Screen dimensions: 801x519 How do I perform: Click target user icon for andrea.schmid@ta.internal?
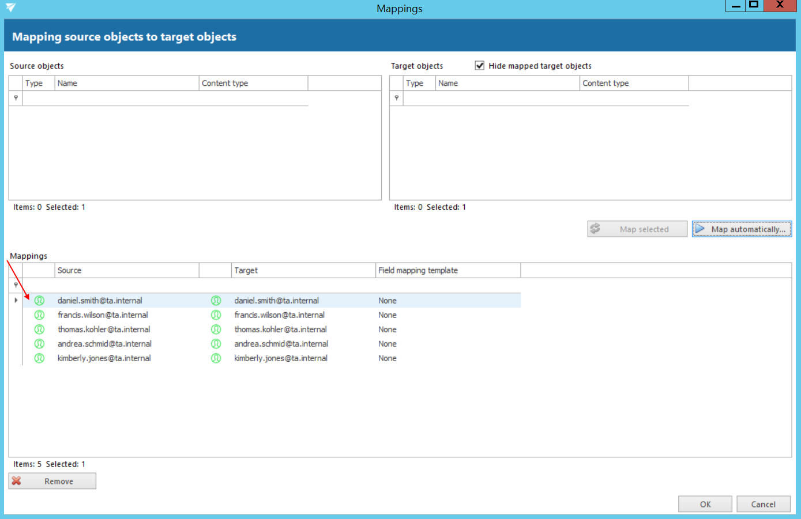216,344
